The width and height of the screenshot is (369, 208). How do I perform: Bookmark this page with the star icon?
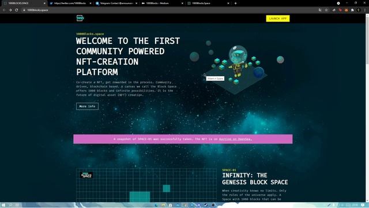tap(326, 10)
